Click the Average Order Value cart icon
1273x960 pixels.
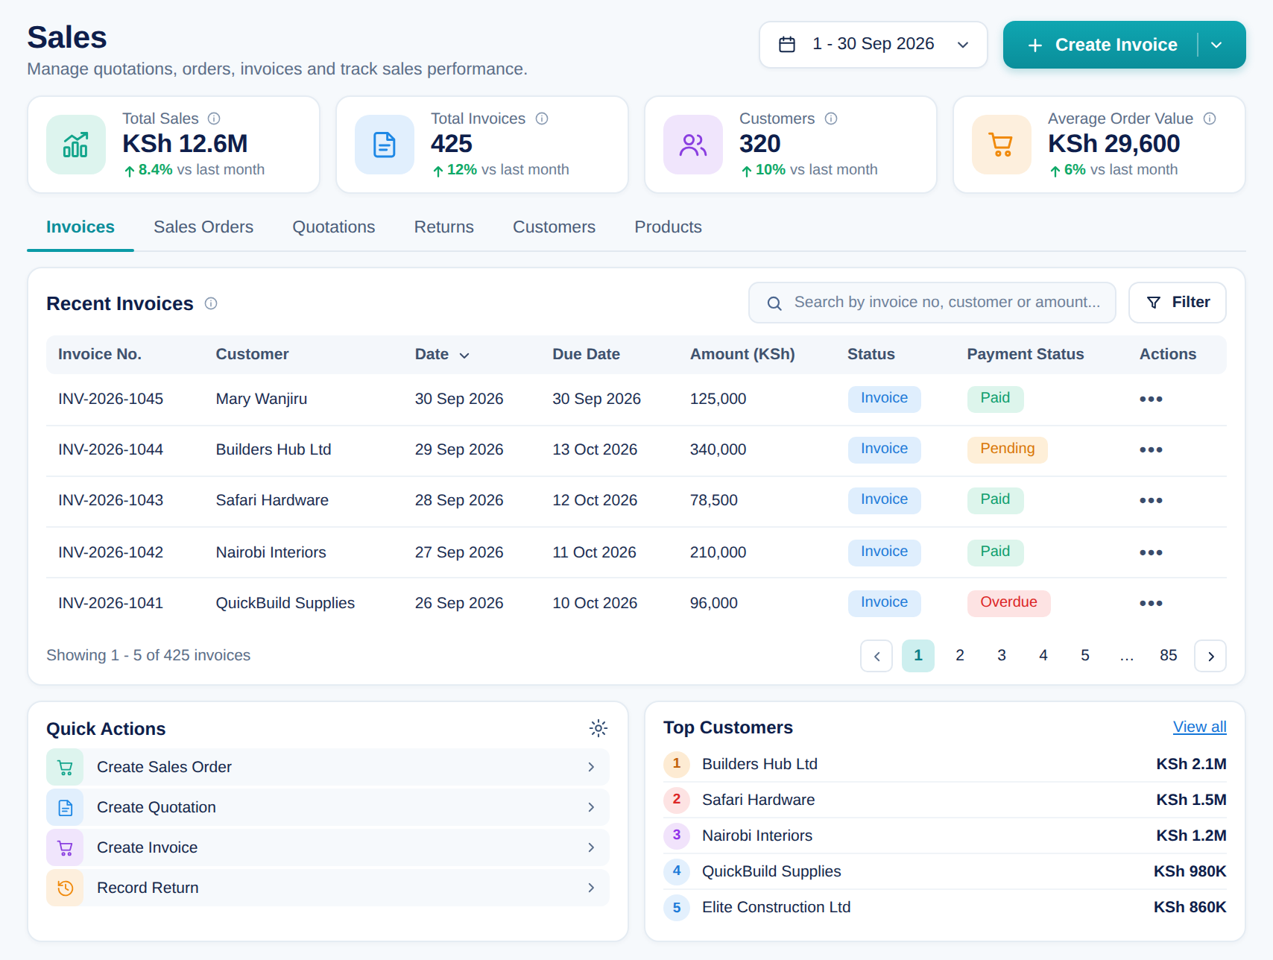[1002, 145]
